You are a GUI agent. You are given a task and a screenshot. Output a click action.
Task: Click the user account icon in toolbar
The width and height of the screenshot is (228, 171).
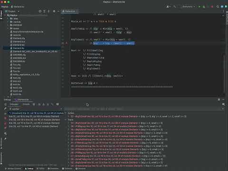[x=168, y=7]
